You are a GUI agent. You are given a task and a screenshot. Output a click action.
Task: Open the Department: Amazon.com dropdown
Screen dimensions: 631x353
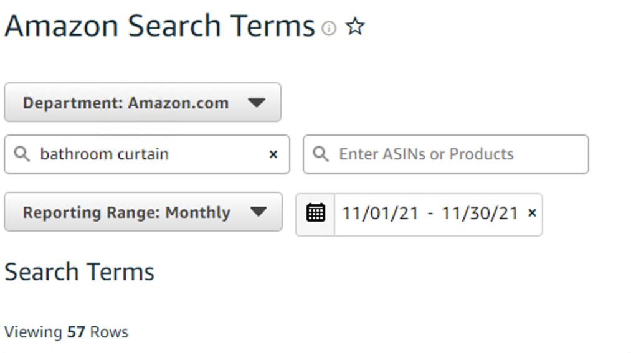tap(143, 103)
